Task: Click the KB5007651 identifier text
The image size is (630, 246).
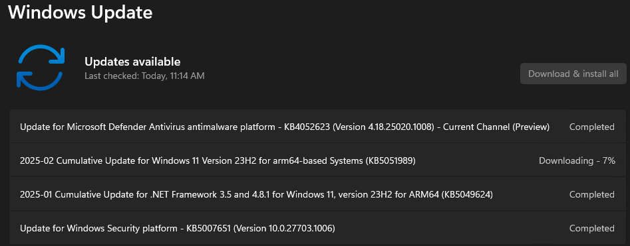Action: tap(208, 228)
